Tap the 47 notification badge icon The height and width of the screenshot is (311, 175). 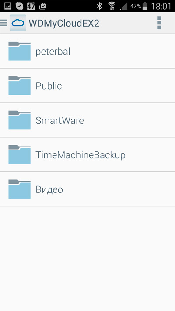click(31, 6)
